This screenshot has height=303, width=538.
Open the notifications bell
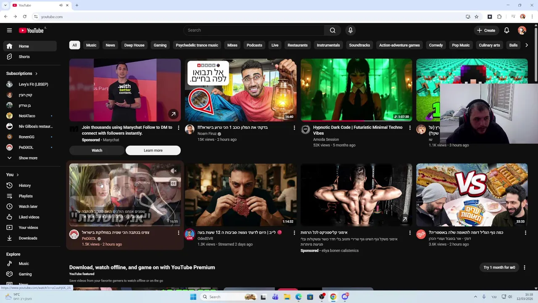506,30
